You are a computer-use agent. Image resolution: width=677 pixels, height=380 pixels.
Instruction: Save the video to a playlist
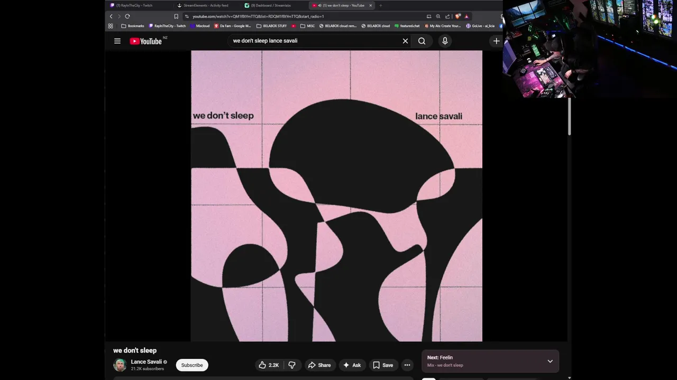[x=383, y=365]
